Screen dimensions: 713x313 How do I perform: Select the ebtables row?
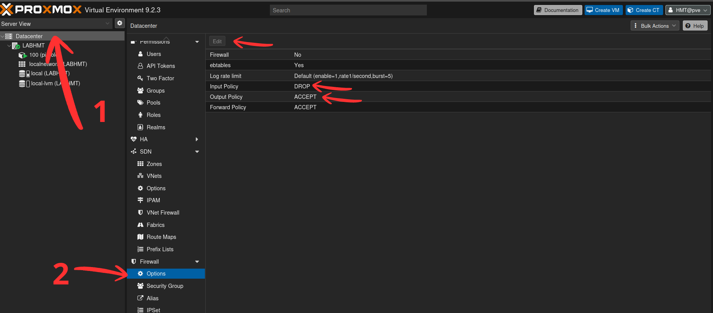[458, 65]
